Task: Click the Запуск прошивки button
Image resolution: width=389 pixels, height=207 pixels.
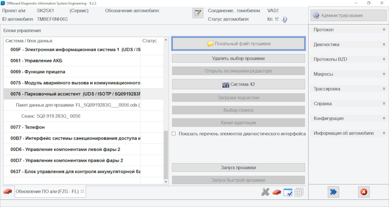Action: pos(238,168)
